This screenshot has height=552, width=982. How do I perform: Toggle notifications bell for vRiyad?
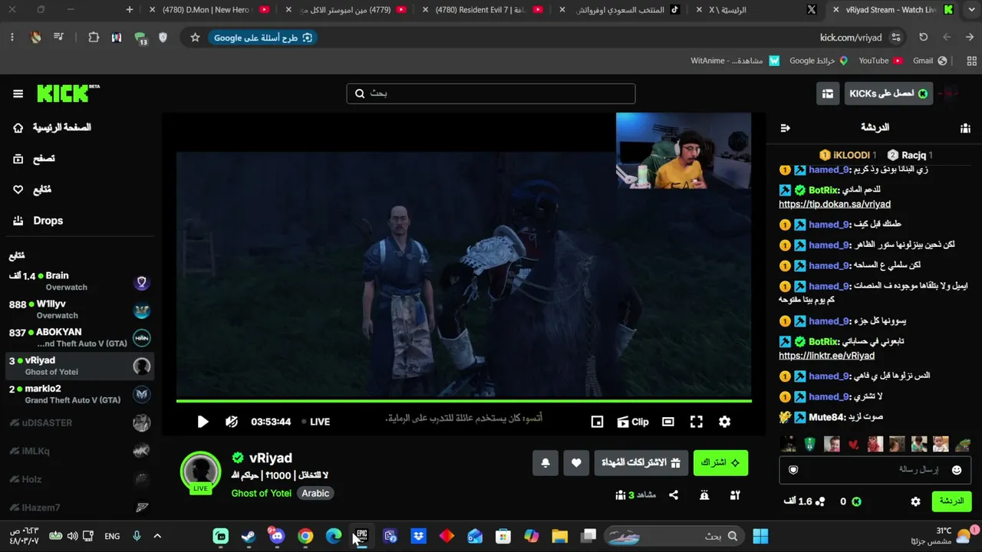click(545, 463)
